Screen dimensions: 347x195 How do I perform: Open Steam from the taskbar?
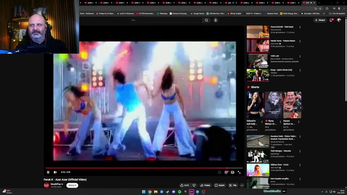[x=168, y=192]
